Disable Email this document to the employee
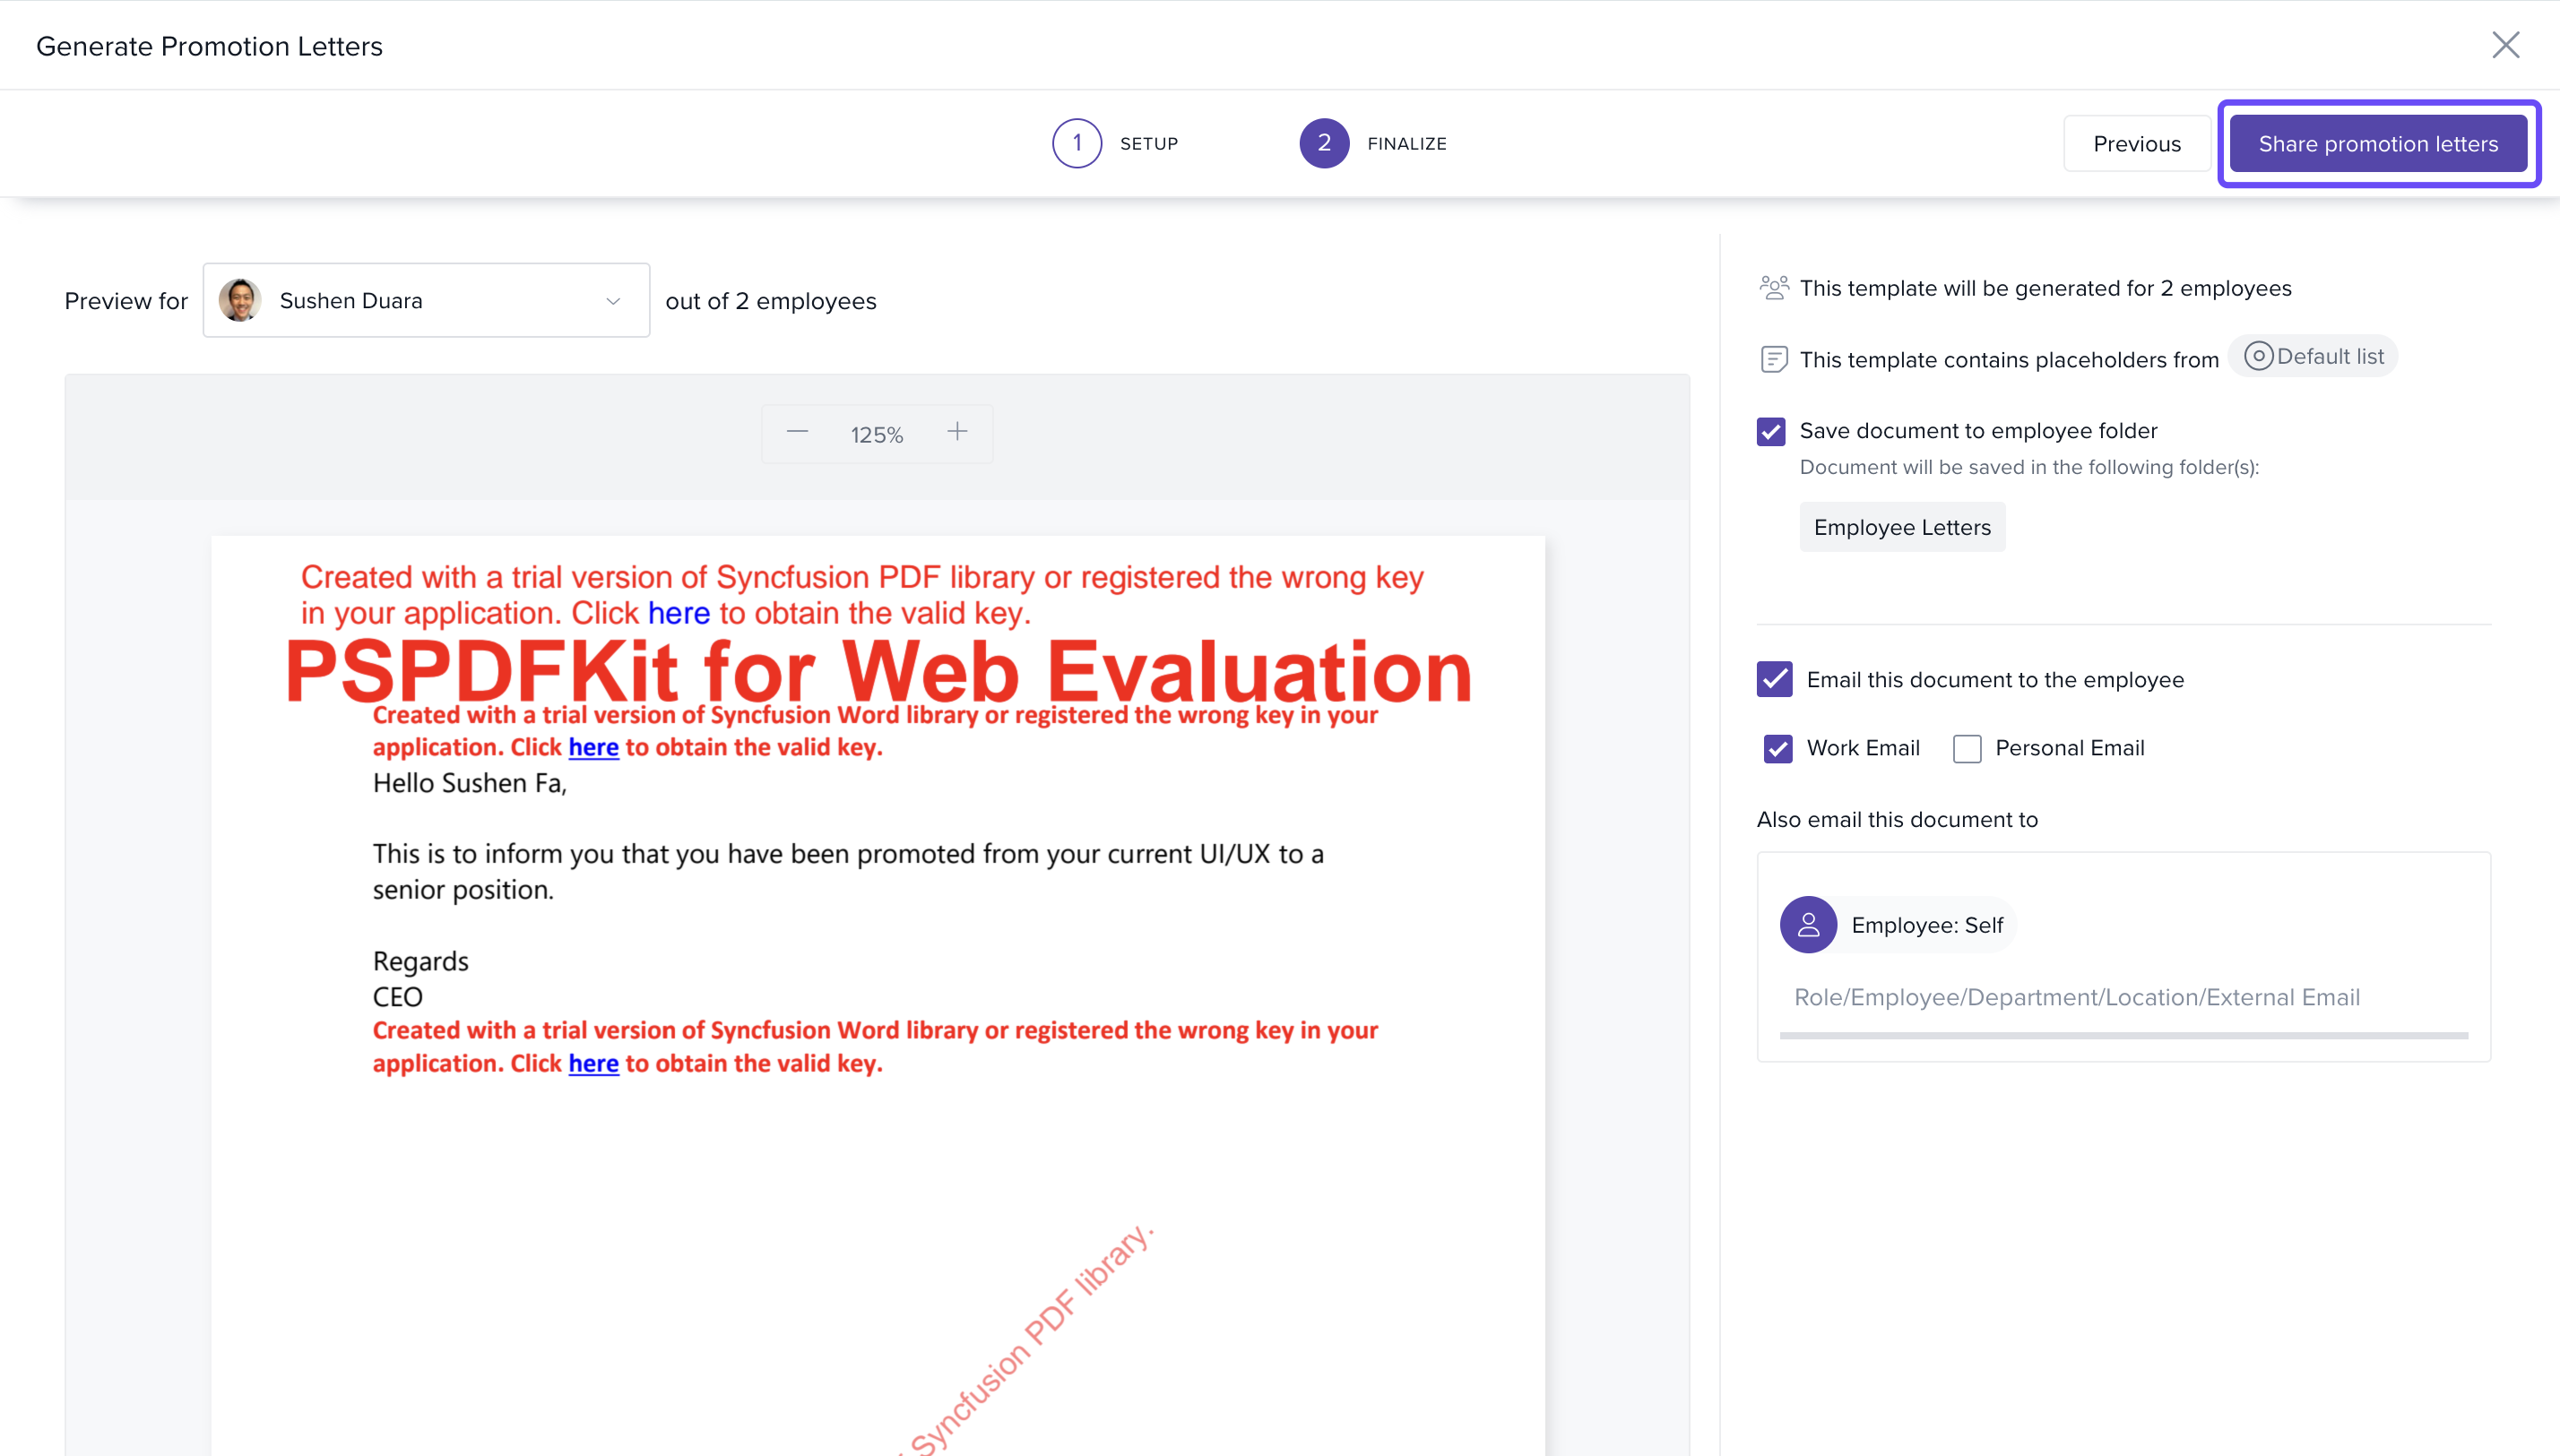Screen dimensions: 2560x1456 [1774, 679]
